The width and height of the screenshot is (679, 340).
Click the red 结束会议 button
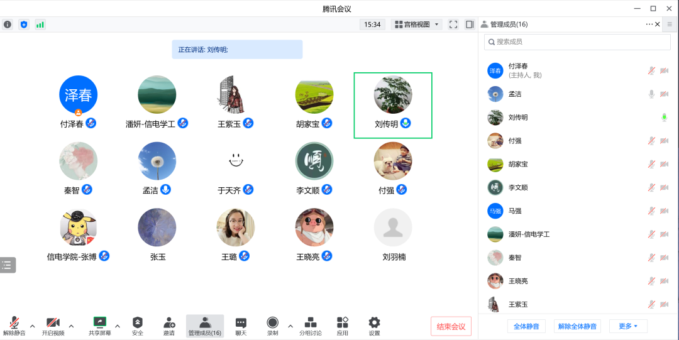(451, 326)
